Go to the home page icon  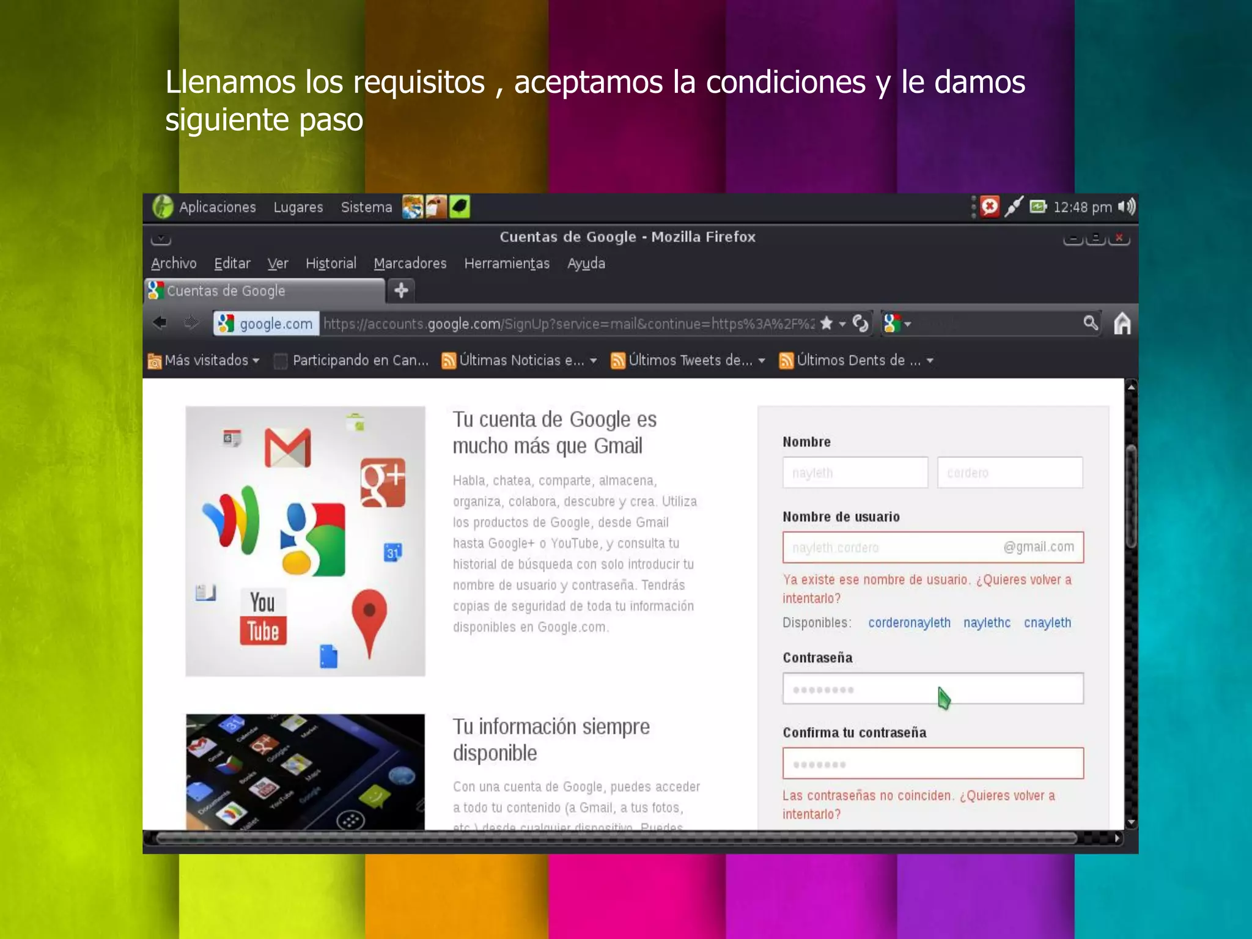coord(1122,323)
